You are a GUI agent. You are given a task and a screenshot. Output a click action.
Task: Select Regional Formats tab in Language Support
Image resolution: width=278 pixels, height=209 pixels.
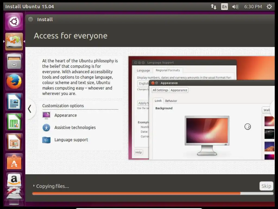click(x=168, y=70)
